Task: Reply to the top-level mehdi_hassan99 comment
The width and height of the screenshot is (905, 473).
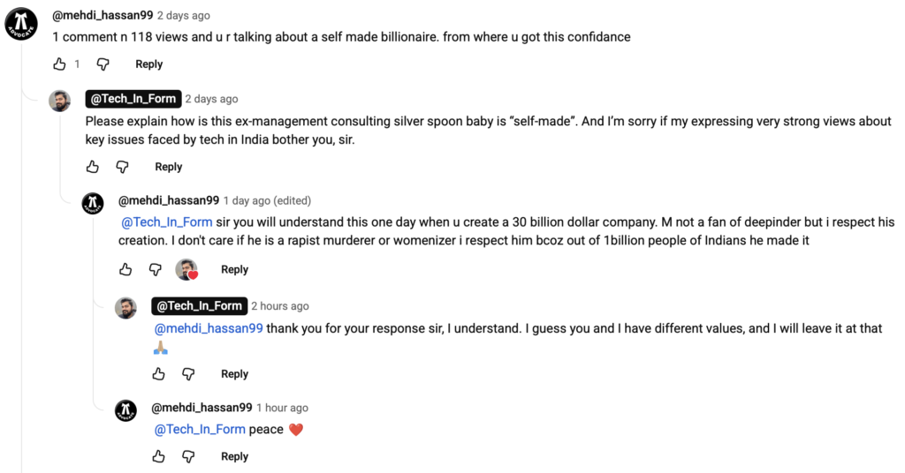Action: point(148,64)
